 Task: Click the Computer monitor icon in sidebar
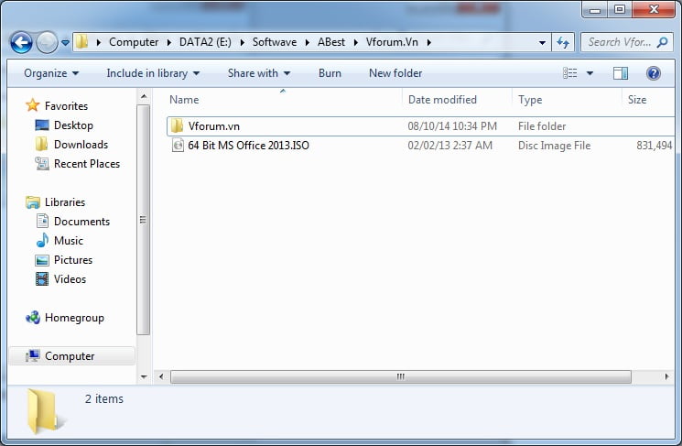coord(33,356)
